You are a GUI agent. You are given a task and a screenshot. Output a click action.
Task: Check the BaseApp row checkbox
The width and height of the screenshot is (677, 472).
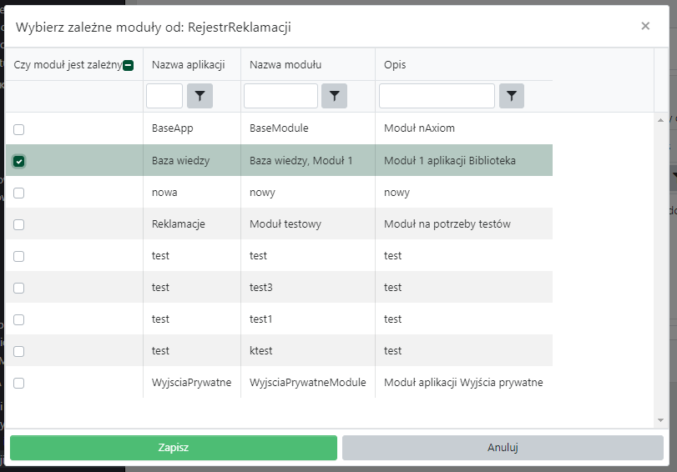(18, 129)
